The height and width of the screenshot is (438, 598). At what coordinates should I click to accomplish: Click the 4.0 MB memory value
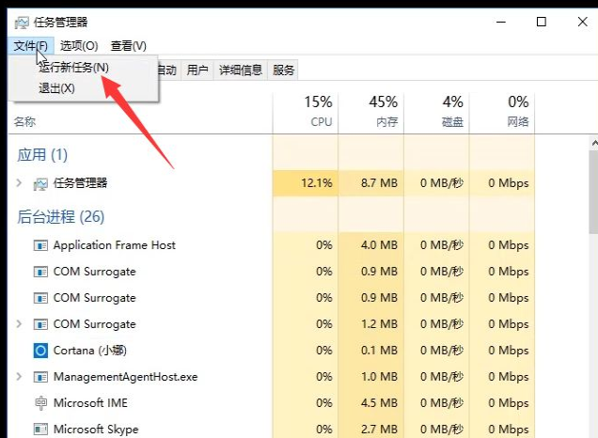379,245
